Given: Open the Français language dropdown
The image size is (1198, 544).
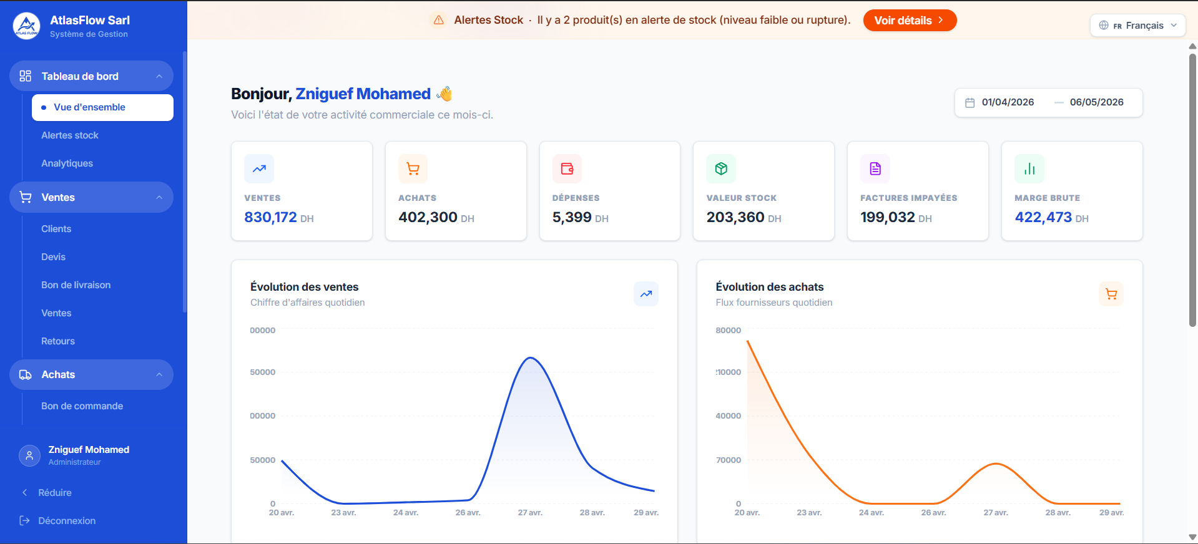Looking at the screenshot, I should coord(1137,26).
